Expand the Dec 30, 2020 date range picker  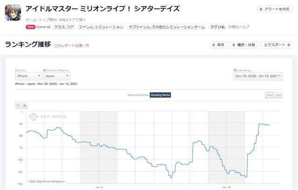pos(258,76)
